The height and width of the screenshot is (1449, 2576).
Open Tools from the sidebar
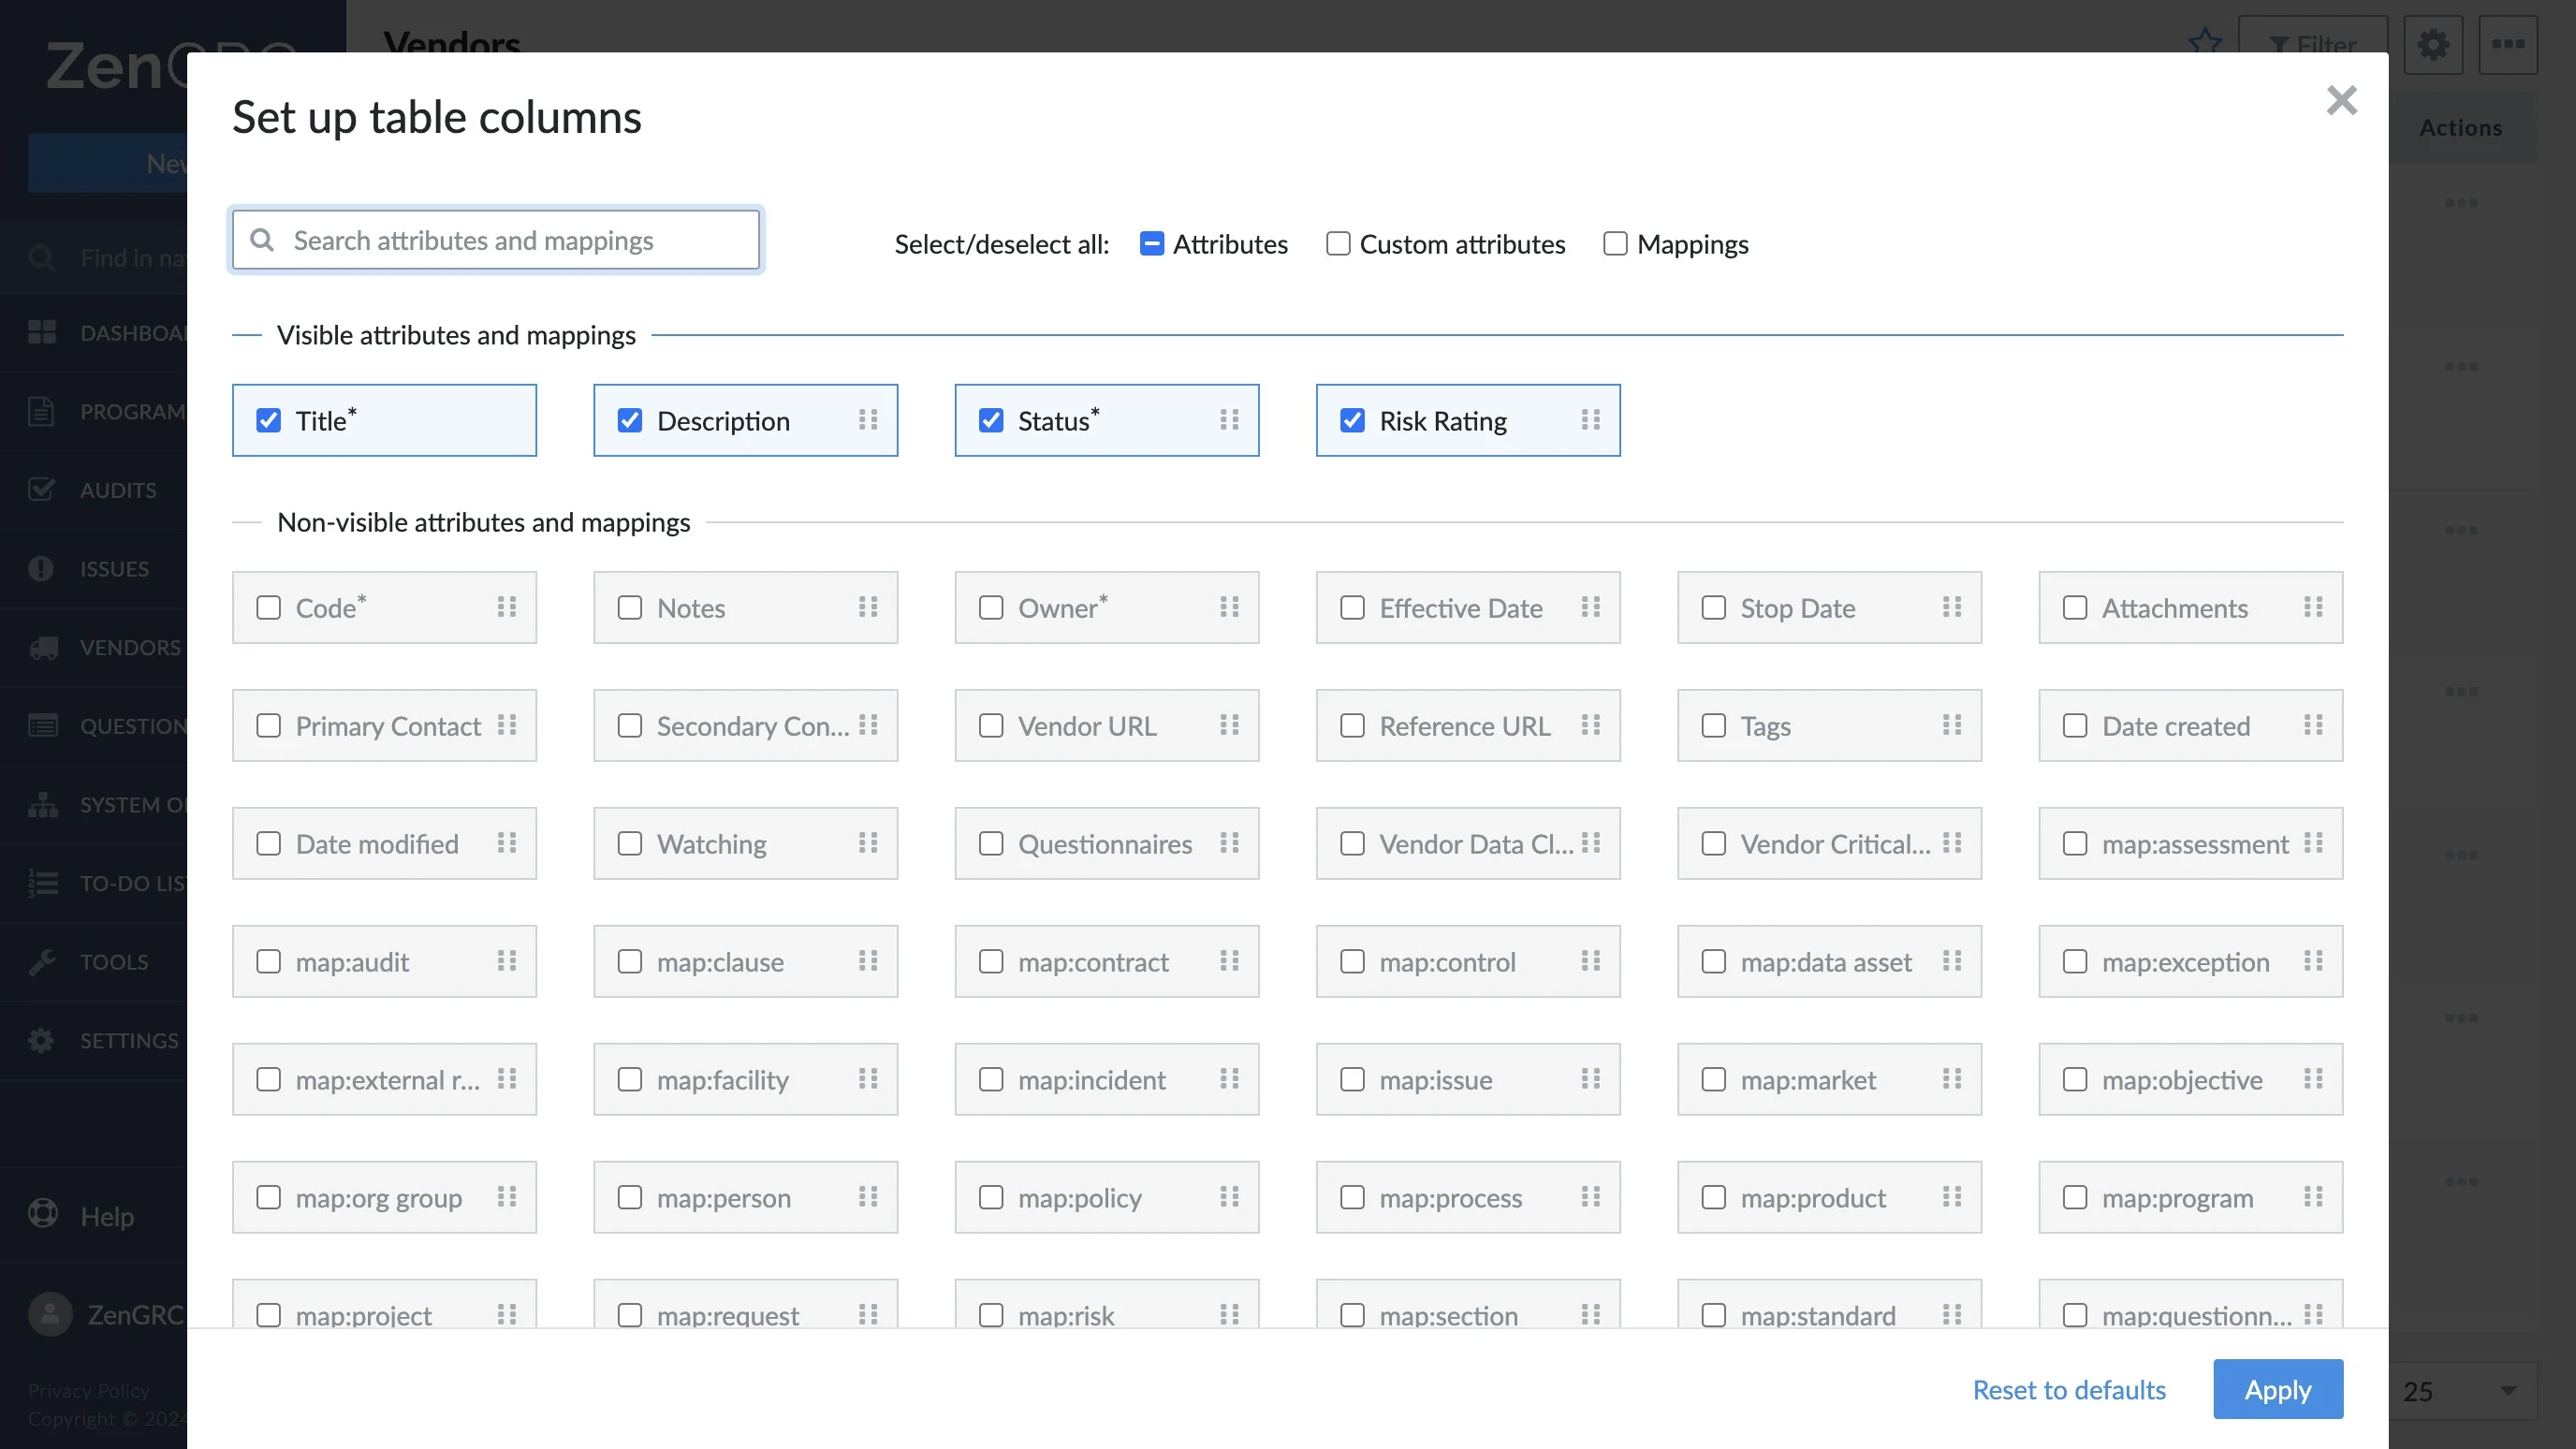click(x=94, y=962)
